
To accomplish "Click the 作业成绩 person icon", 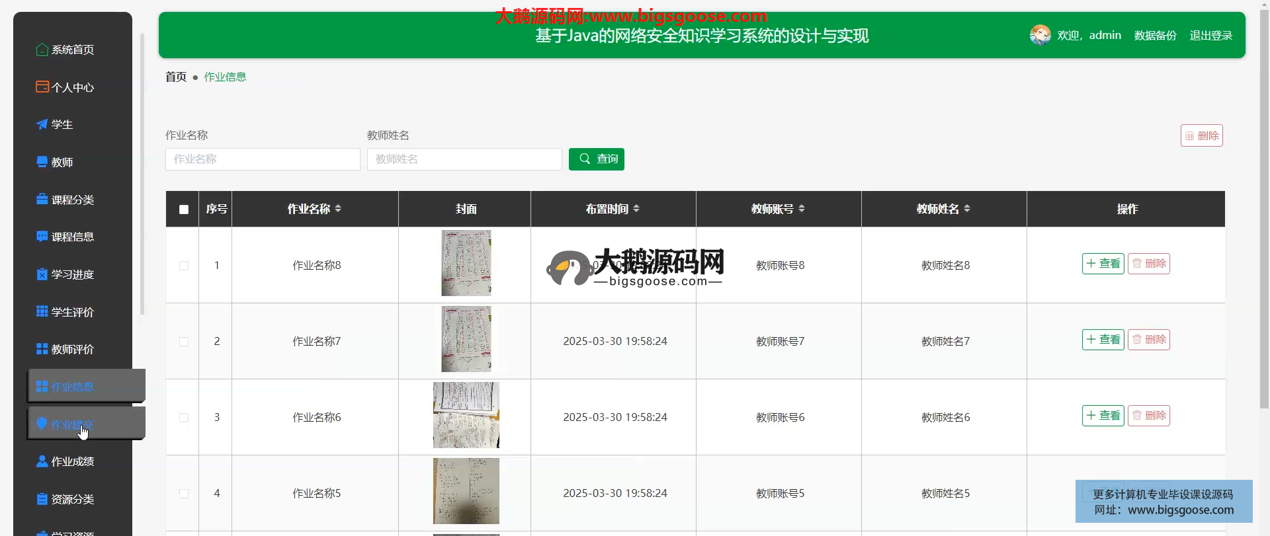I will [x=42, y=461].
